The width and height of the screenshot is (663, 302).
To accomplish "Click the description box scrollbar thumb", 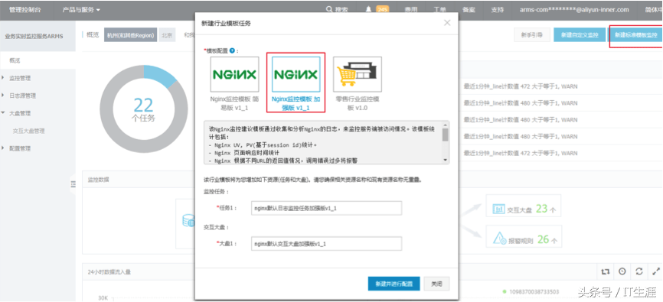I will tap(445, 135).
